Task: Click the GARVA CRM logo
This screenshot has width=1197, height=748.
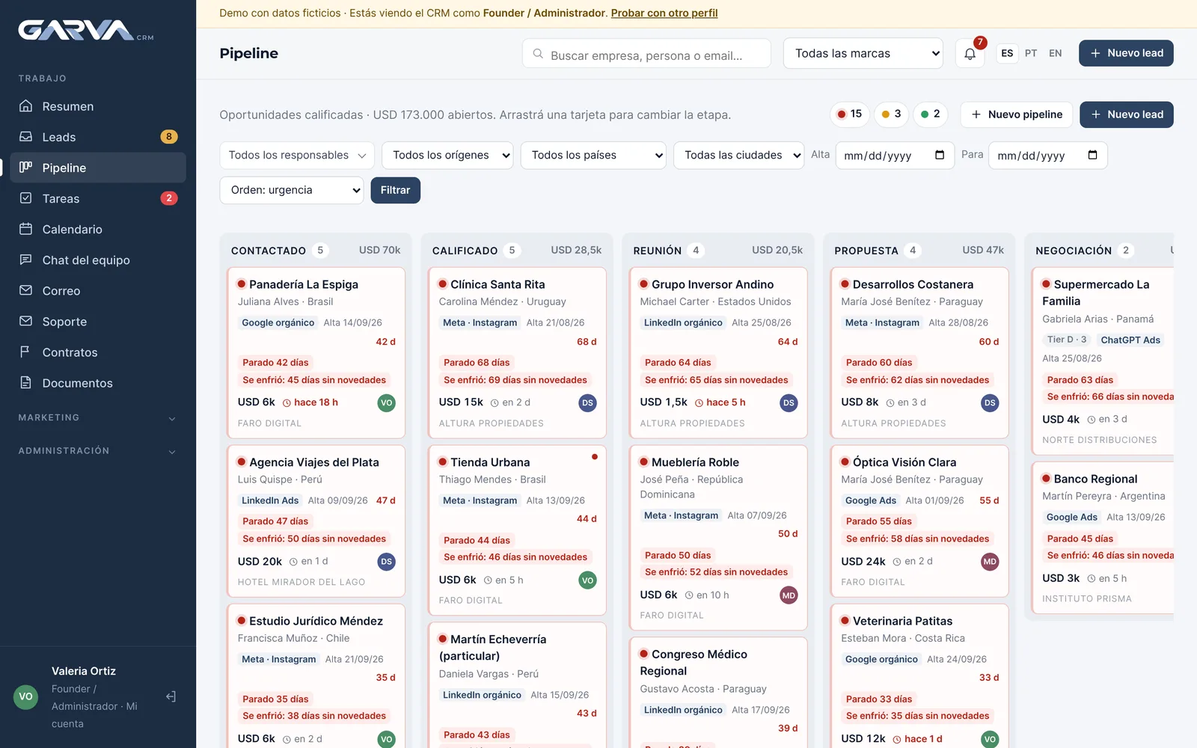Action: (x=86, y=31)
